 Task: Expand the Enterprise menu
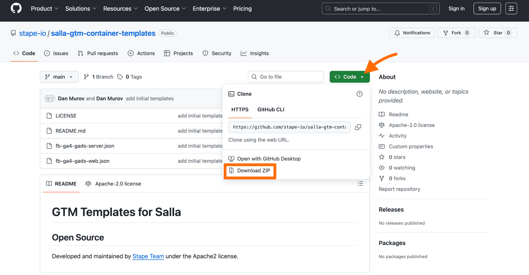(210, 9)
